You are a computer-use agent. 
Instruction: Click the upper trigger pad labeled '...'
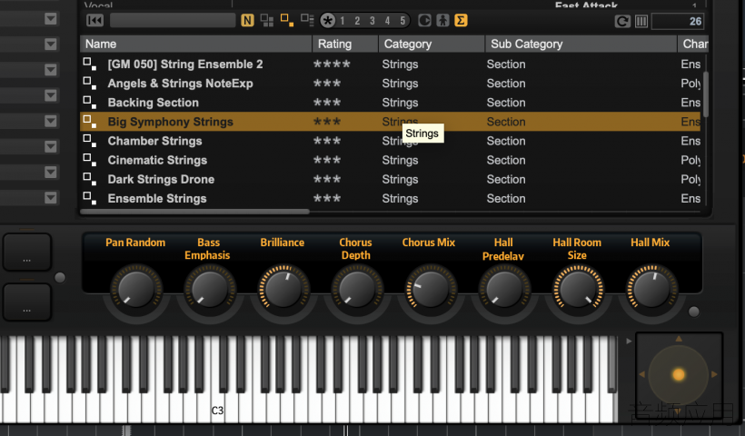pyautogui.click(x=27, y=253)
